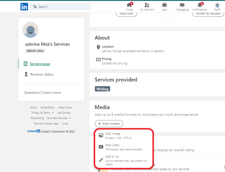Focus the Search input field
The image size is (225, 172).
coord(60,7)
